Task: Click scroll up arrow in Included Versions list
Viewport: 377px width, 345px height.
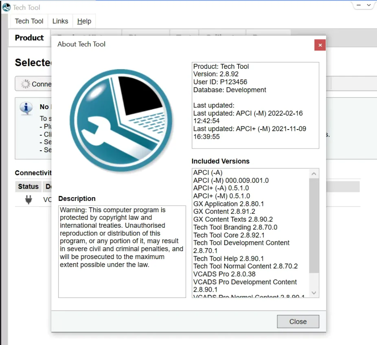Action: 314,174
